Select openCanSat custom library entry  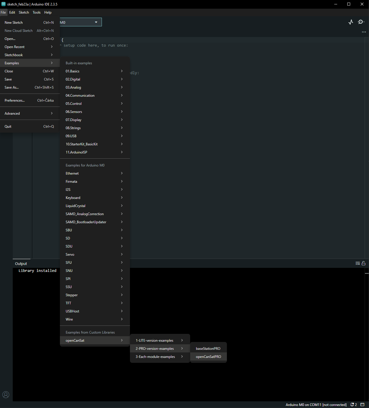[x=95, y=341]
